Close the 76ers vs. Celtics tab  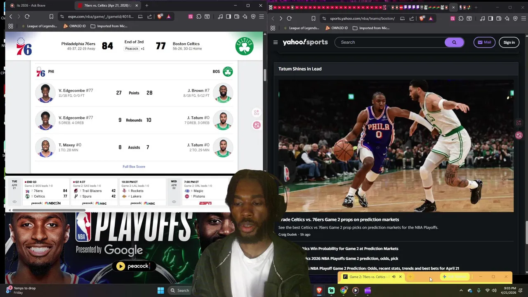point(137,5)
